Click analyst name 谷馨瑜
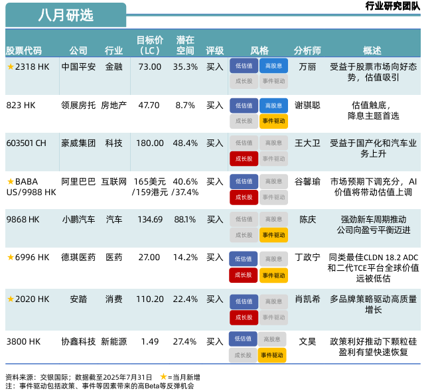The height and width of the screenshot is (391, 438). click(307, 182)
